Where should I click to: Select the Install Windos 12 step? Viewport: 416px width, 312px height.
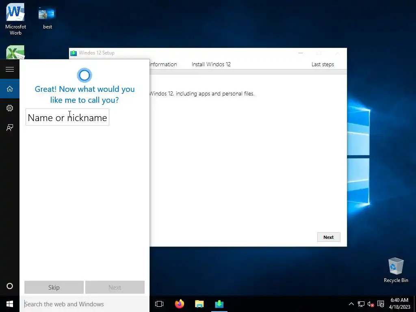pyautogui.click(x=211, y=64)
